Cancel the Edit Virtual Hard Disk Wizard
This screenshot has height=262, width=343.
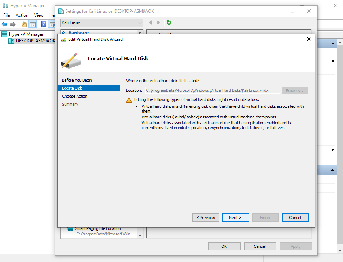point(295,218)
